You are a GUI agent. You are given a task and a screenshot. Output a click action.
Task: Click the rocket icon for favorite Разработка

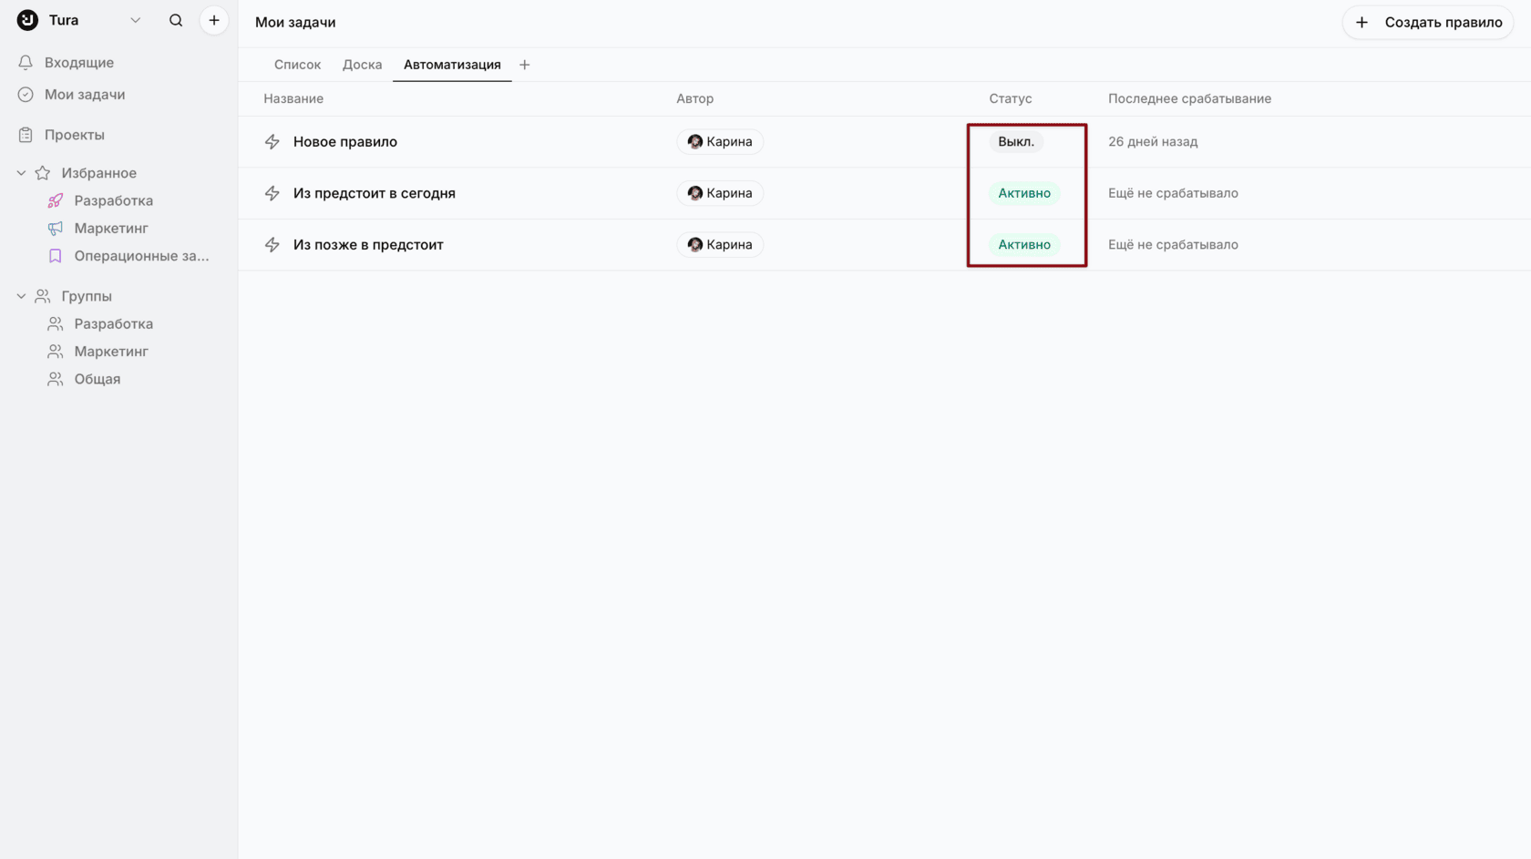[x=56, y=200]
